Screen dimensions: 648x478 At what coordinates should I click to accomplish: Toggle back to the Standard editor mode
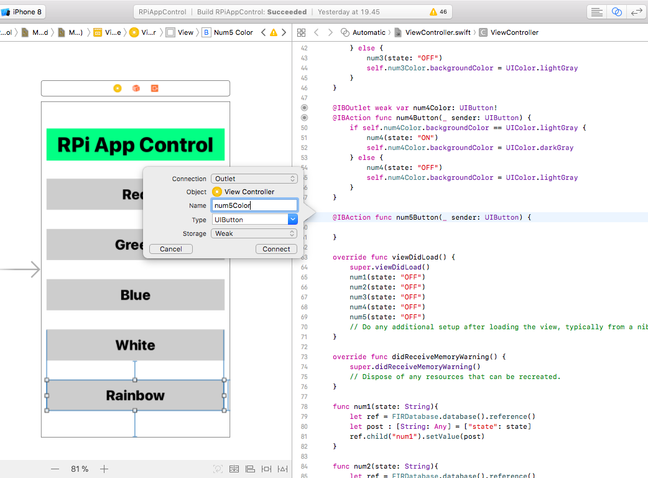[597, 12]
